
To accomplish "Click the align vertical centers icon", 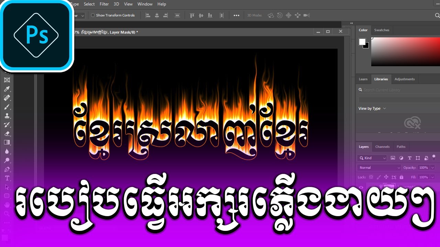I will tap(201, 15).
